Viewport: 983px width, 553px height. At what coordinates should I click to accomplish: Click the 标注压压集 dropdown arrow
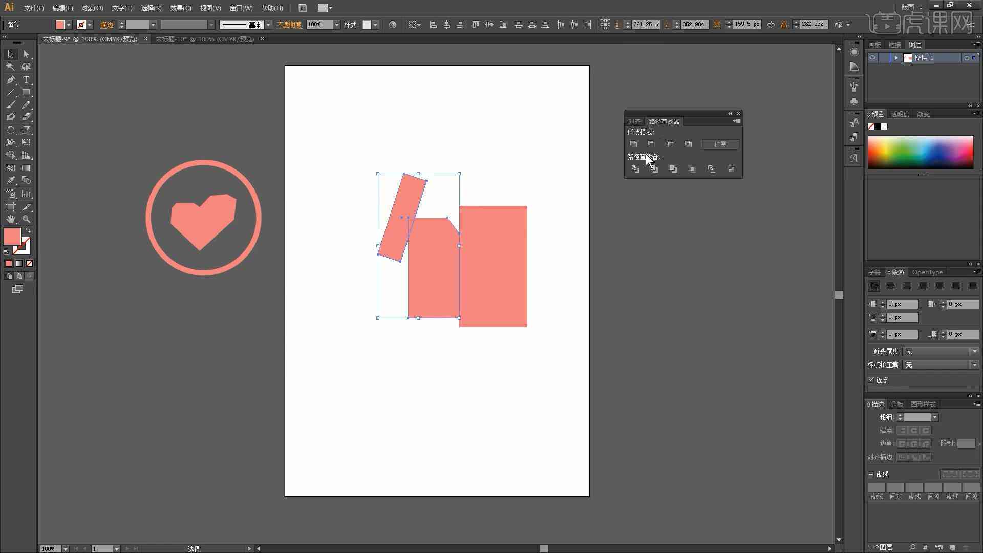click(x=977, y=365)
